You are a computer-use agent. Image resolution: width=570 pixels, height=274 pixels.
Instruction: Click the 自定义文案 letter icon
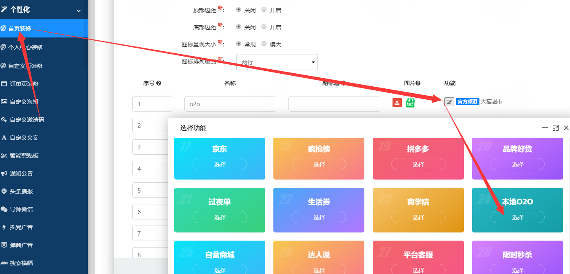point(4,138)
